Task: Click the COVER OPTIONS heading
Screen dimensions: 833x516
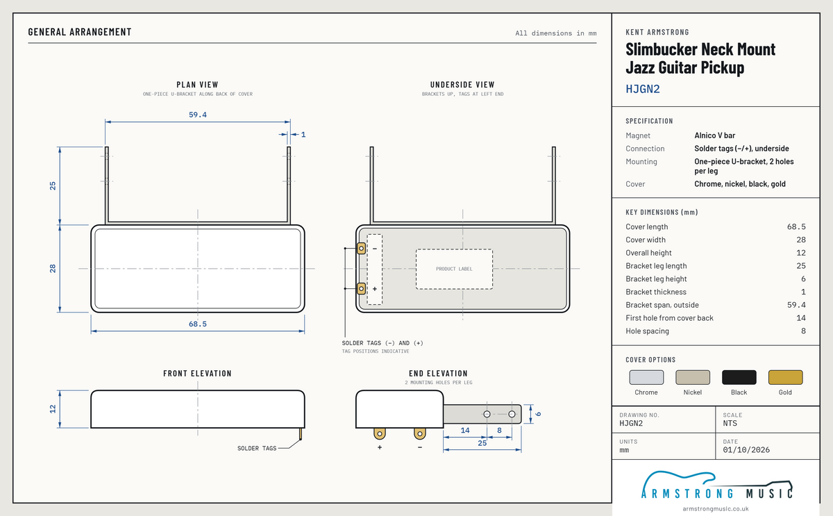Action: [650, 360]
